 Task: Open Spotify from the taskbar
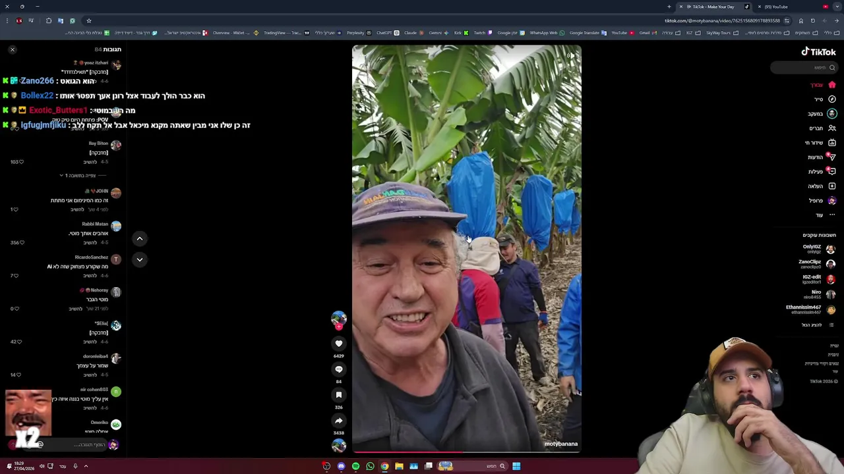[355, 466]
